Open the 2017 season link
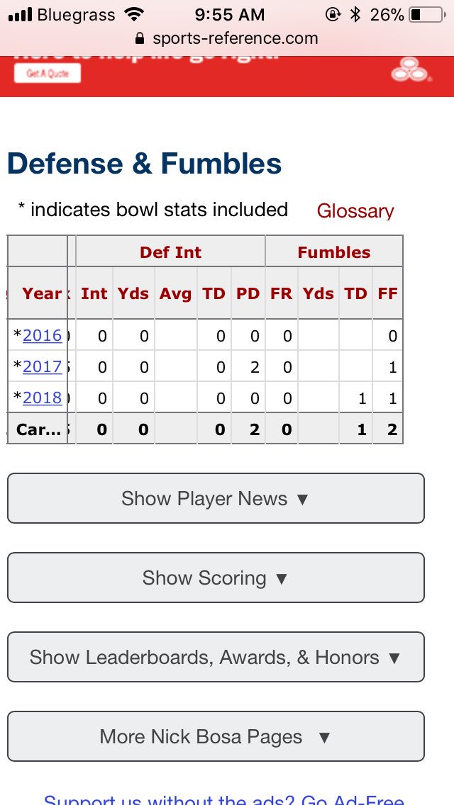Viewport: 454px width, 805px height. click(42, 366)
